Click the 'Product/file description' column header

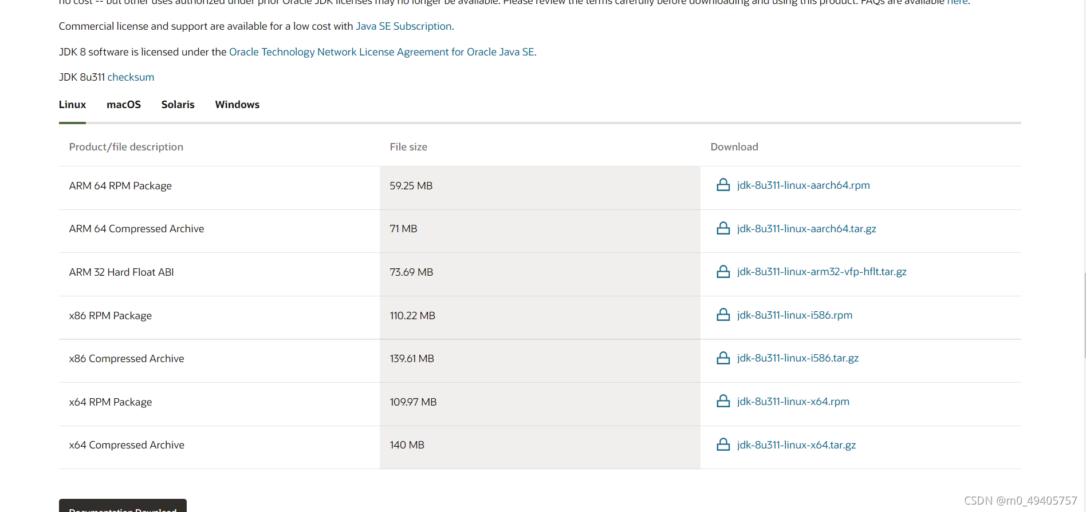[126, 147]
